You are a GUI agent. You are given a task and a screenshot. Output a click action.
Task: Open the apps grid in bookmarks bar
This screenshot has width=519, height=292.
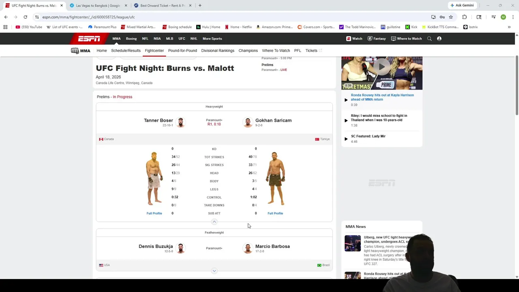tap(5, 27)
